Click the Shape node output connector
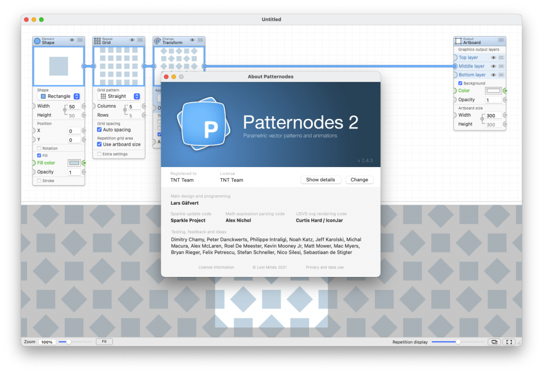Image resolution: width=543 pixels, height=374 pixels. (84, 66)
